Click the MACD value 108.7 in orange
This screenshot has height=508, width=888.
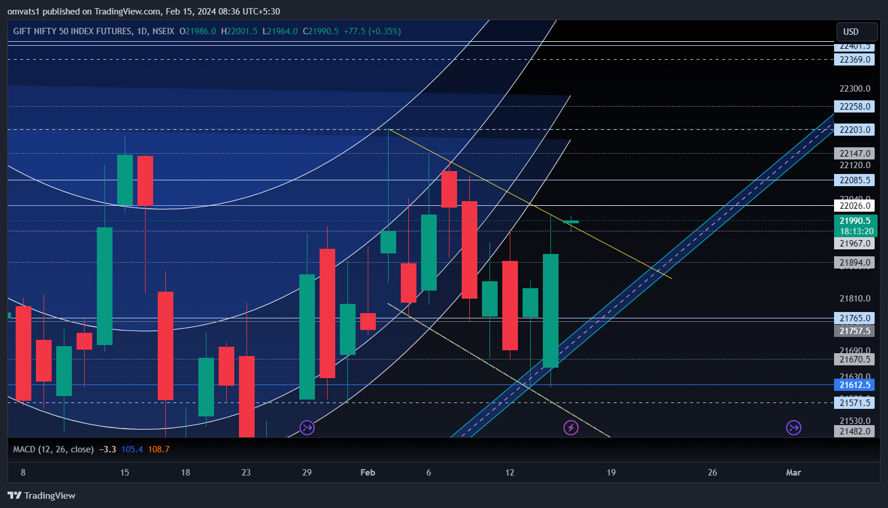click(159, 449)
